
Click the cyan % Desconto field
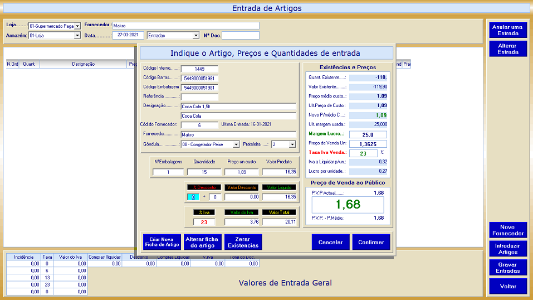193,197
